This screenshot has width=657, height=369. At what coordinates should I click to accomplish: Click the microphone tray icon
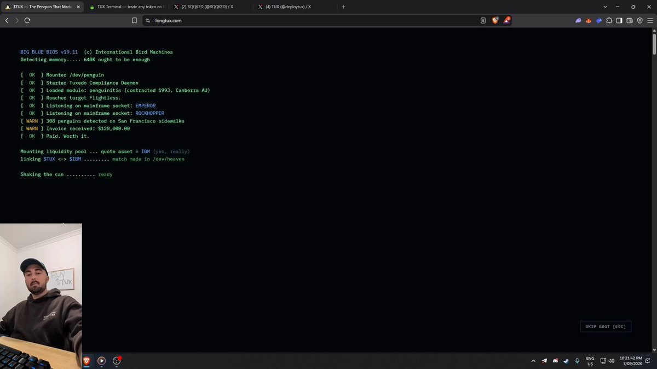coord(577,361)
